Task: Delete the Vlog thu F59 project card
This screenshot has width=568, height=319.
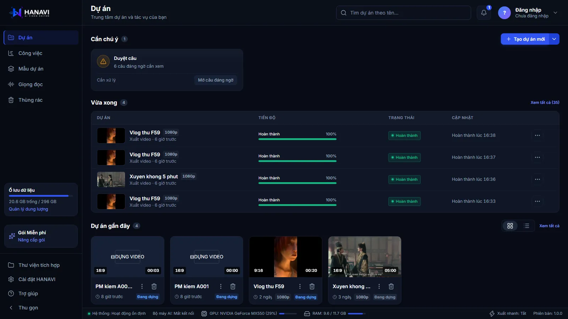Action: 312,286
